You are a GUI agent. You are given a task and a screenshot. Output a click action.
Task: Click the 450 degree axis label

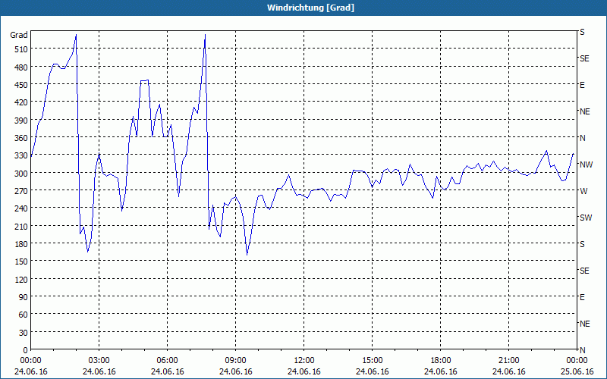tap(21, 85)
